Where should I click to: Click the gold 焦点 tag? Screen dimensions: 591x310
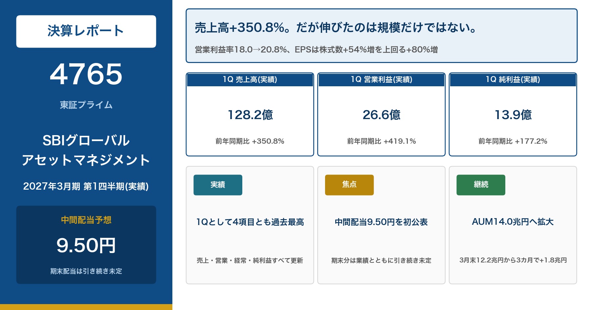tap(349, 185)
